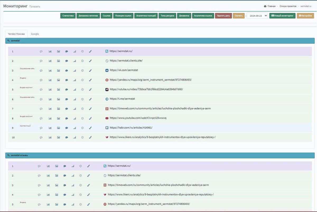Image resolution: width=317 pixels, height=212 pixels.
Task: Click the signal bars icon in the yandex.ru/maps row of the sermstat отзывы group
Action: click(x=73, y=204)
